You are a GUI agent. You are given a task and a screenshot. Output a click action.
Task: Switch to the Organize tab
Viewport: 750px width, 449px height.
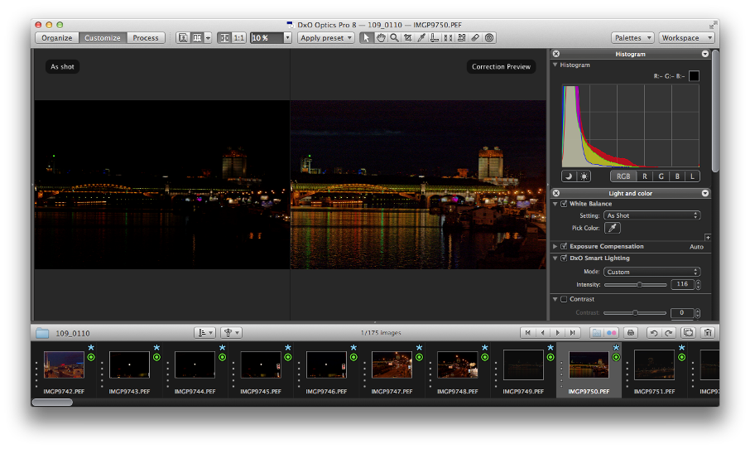[57, 38]
